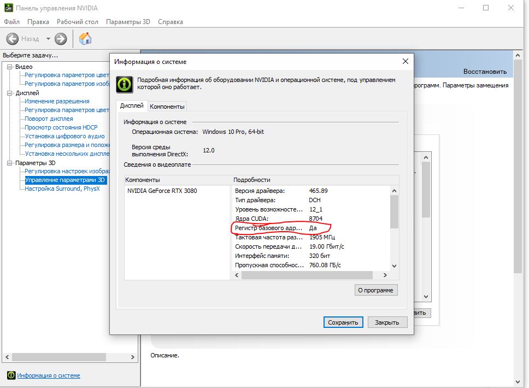Open the Back history dropdown arrow
This screenshot has height=388, width=529.
[48, 39]
